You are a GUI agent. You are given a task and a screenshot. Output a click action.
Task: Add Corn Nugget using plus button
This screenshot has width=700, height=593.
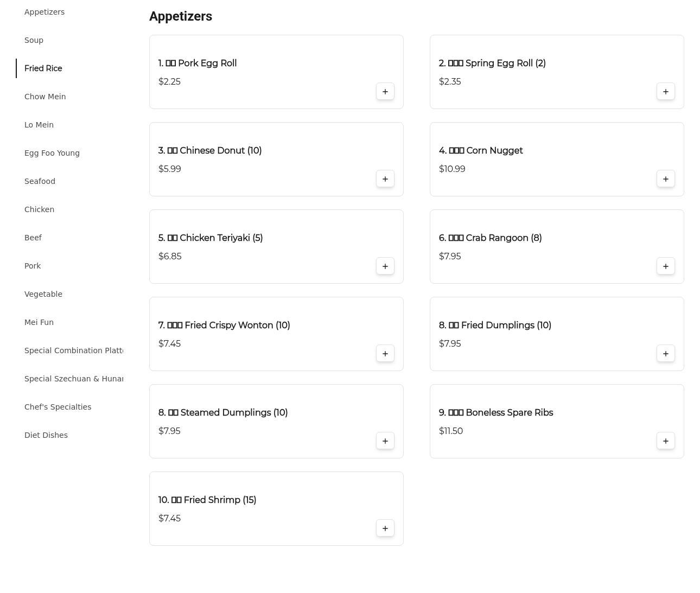tap(666, 179)
